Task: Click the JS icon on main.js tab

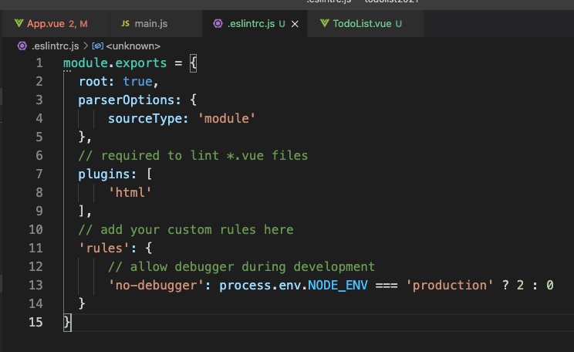Action: [125, 24]
